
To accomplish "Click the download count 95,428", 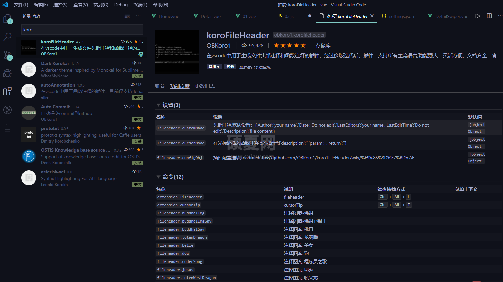I will point(253,45).
